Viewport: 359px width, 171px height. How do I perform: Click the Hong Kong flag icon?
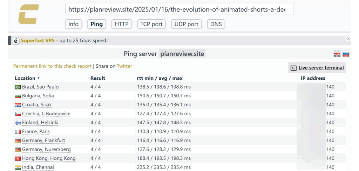(x=18, y=158)
